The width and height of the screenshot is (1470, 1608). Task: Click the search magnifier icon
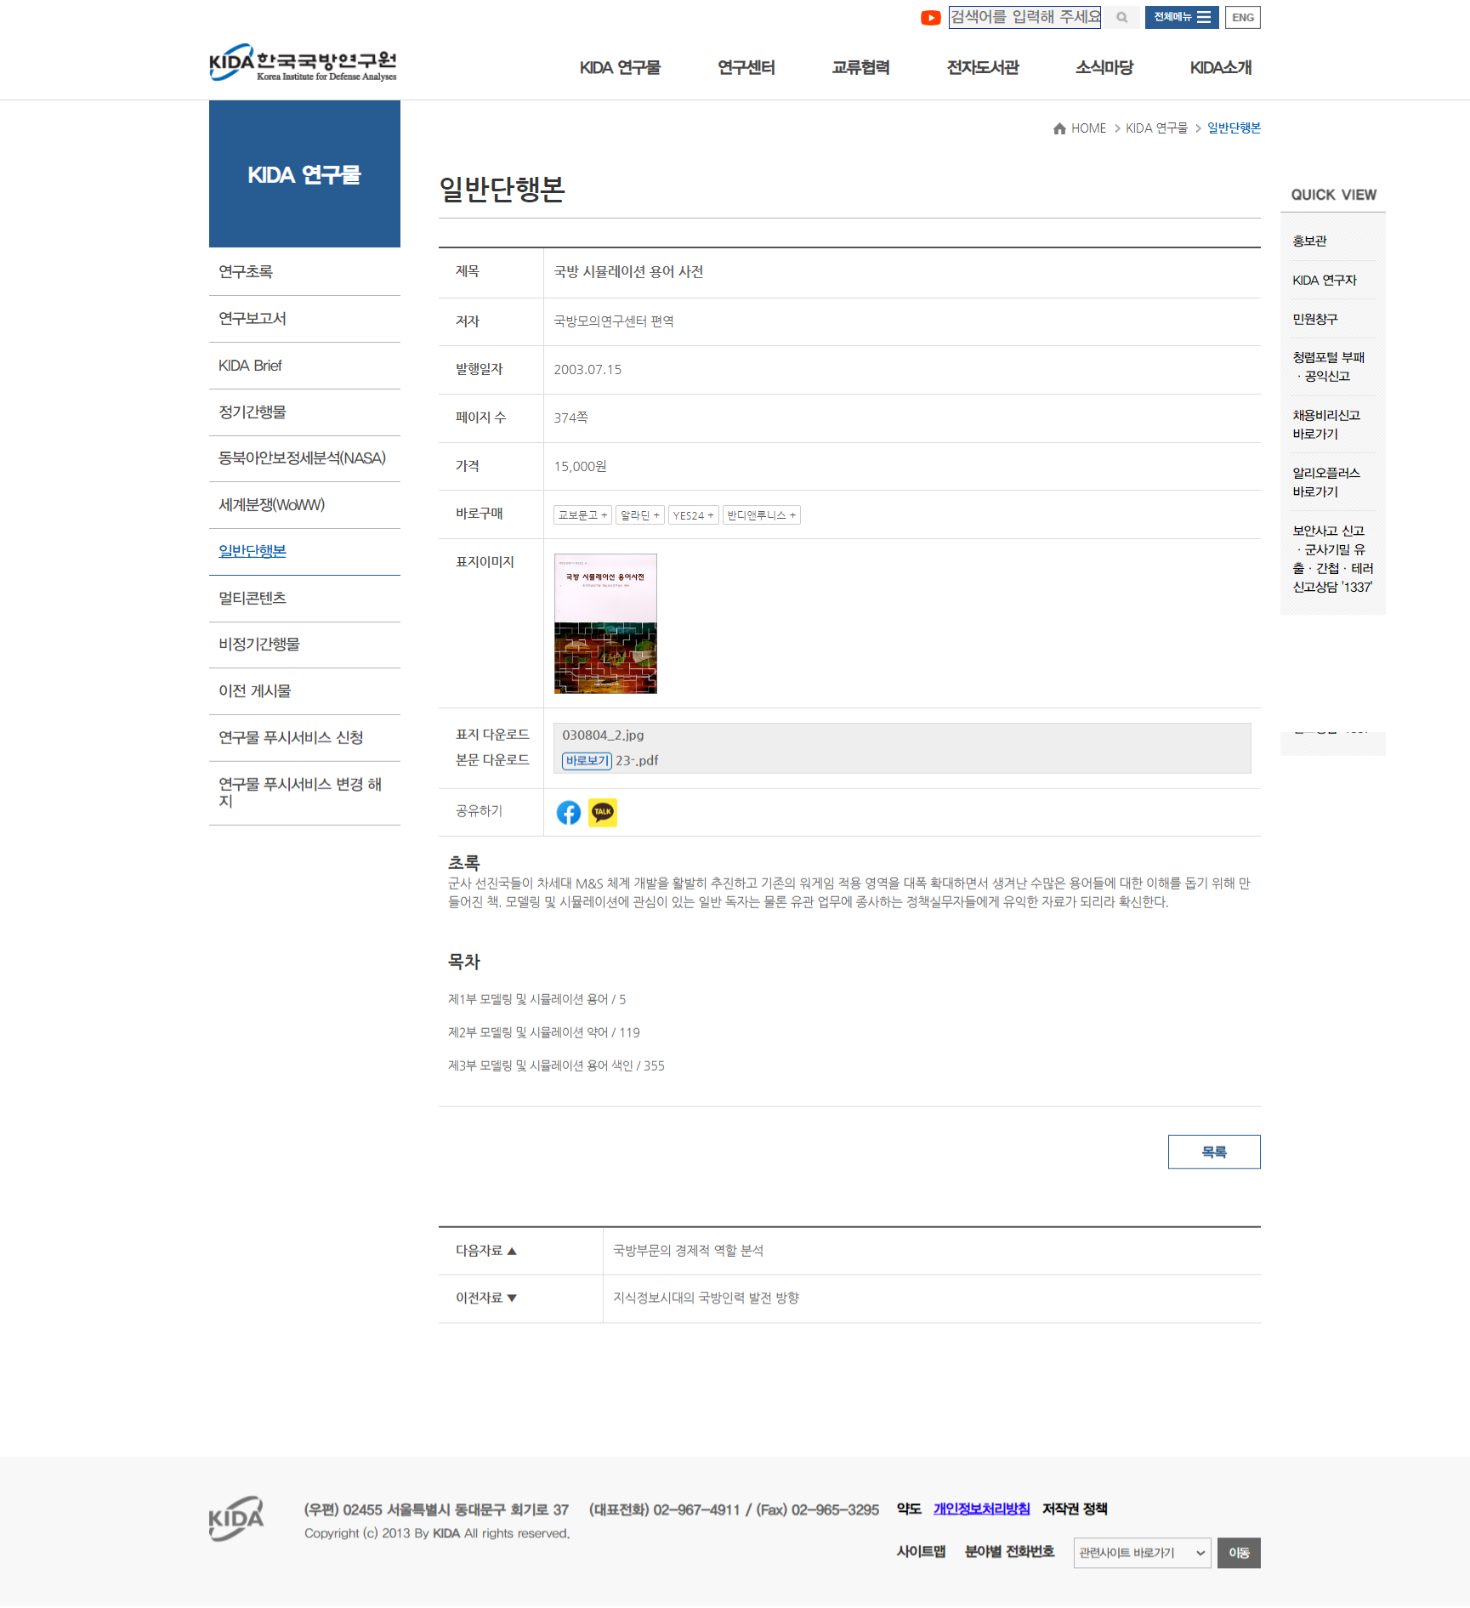1121,18
